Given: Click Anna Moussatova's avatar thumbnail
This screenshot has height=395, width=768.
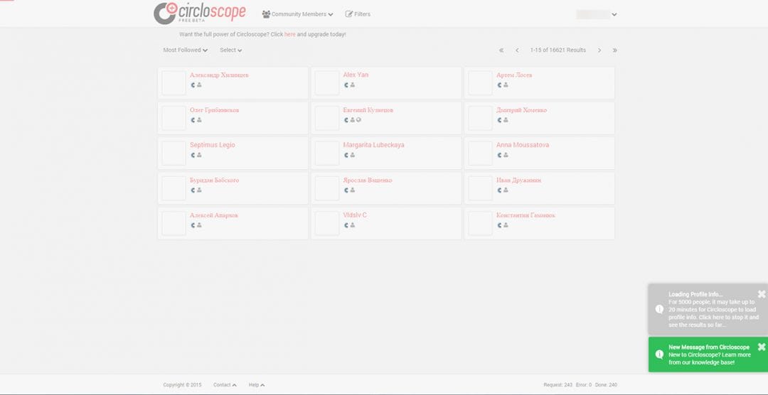Looking at the screenshot, I should click(x=480, y=153).
